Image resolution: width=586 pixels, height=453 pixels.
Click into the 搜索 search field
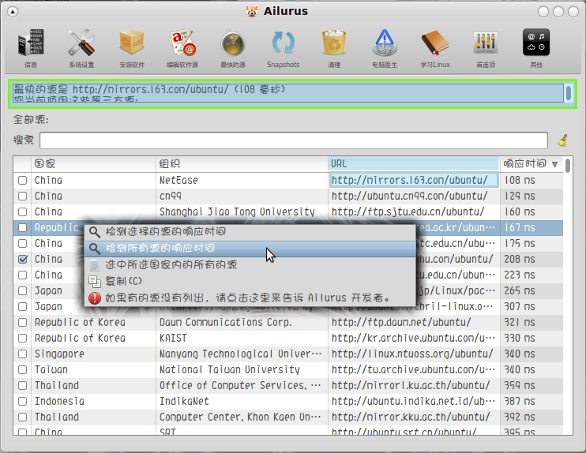tap(294, 140)
